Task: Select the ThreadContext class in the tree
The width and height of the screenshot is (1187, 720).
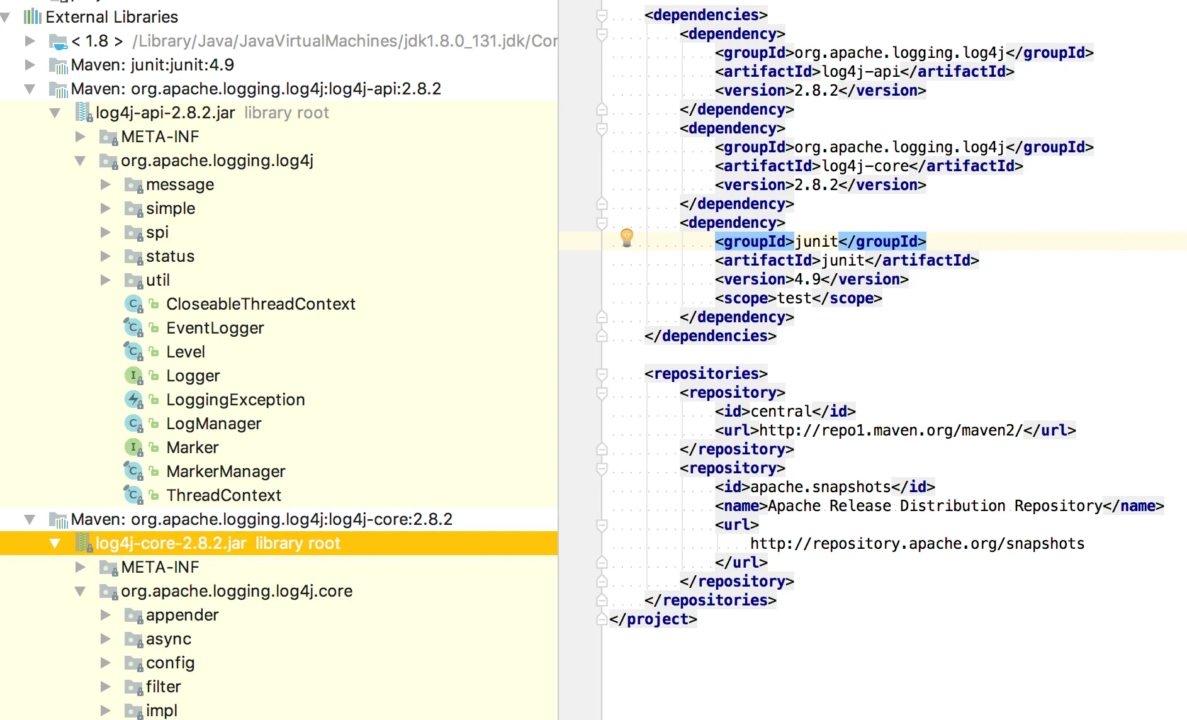Action: [223, 496]
